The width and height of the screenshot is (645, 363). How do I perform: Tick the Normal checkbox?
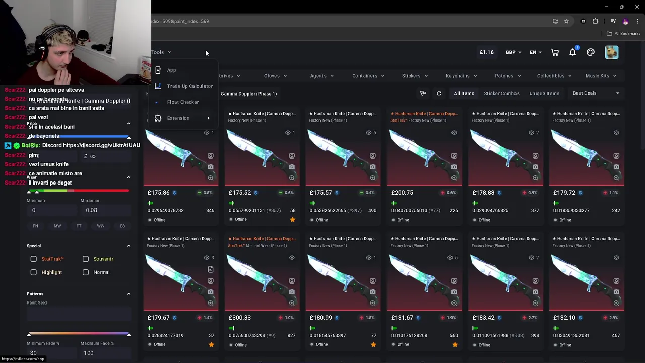(86, 272)
